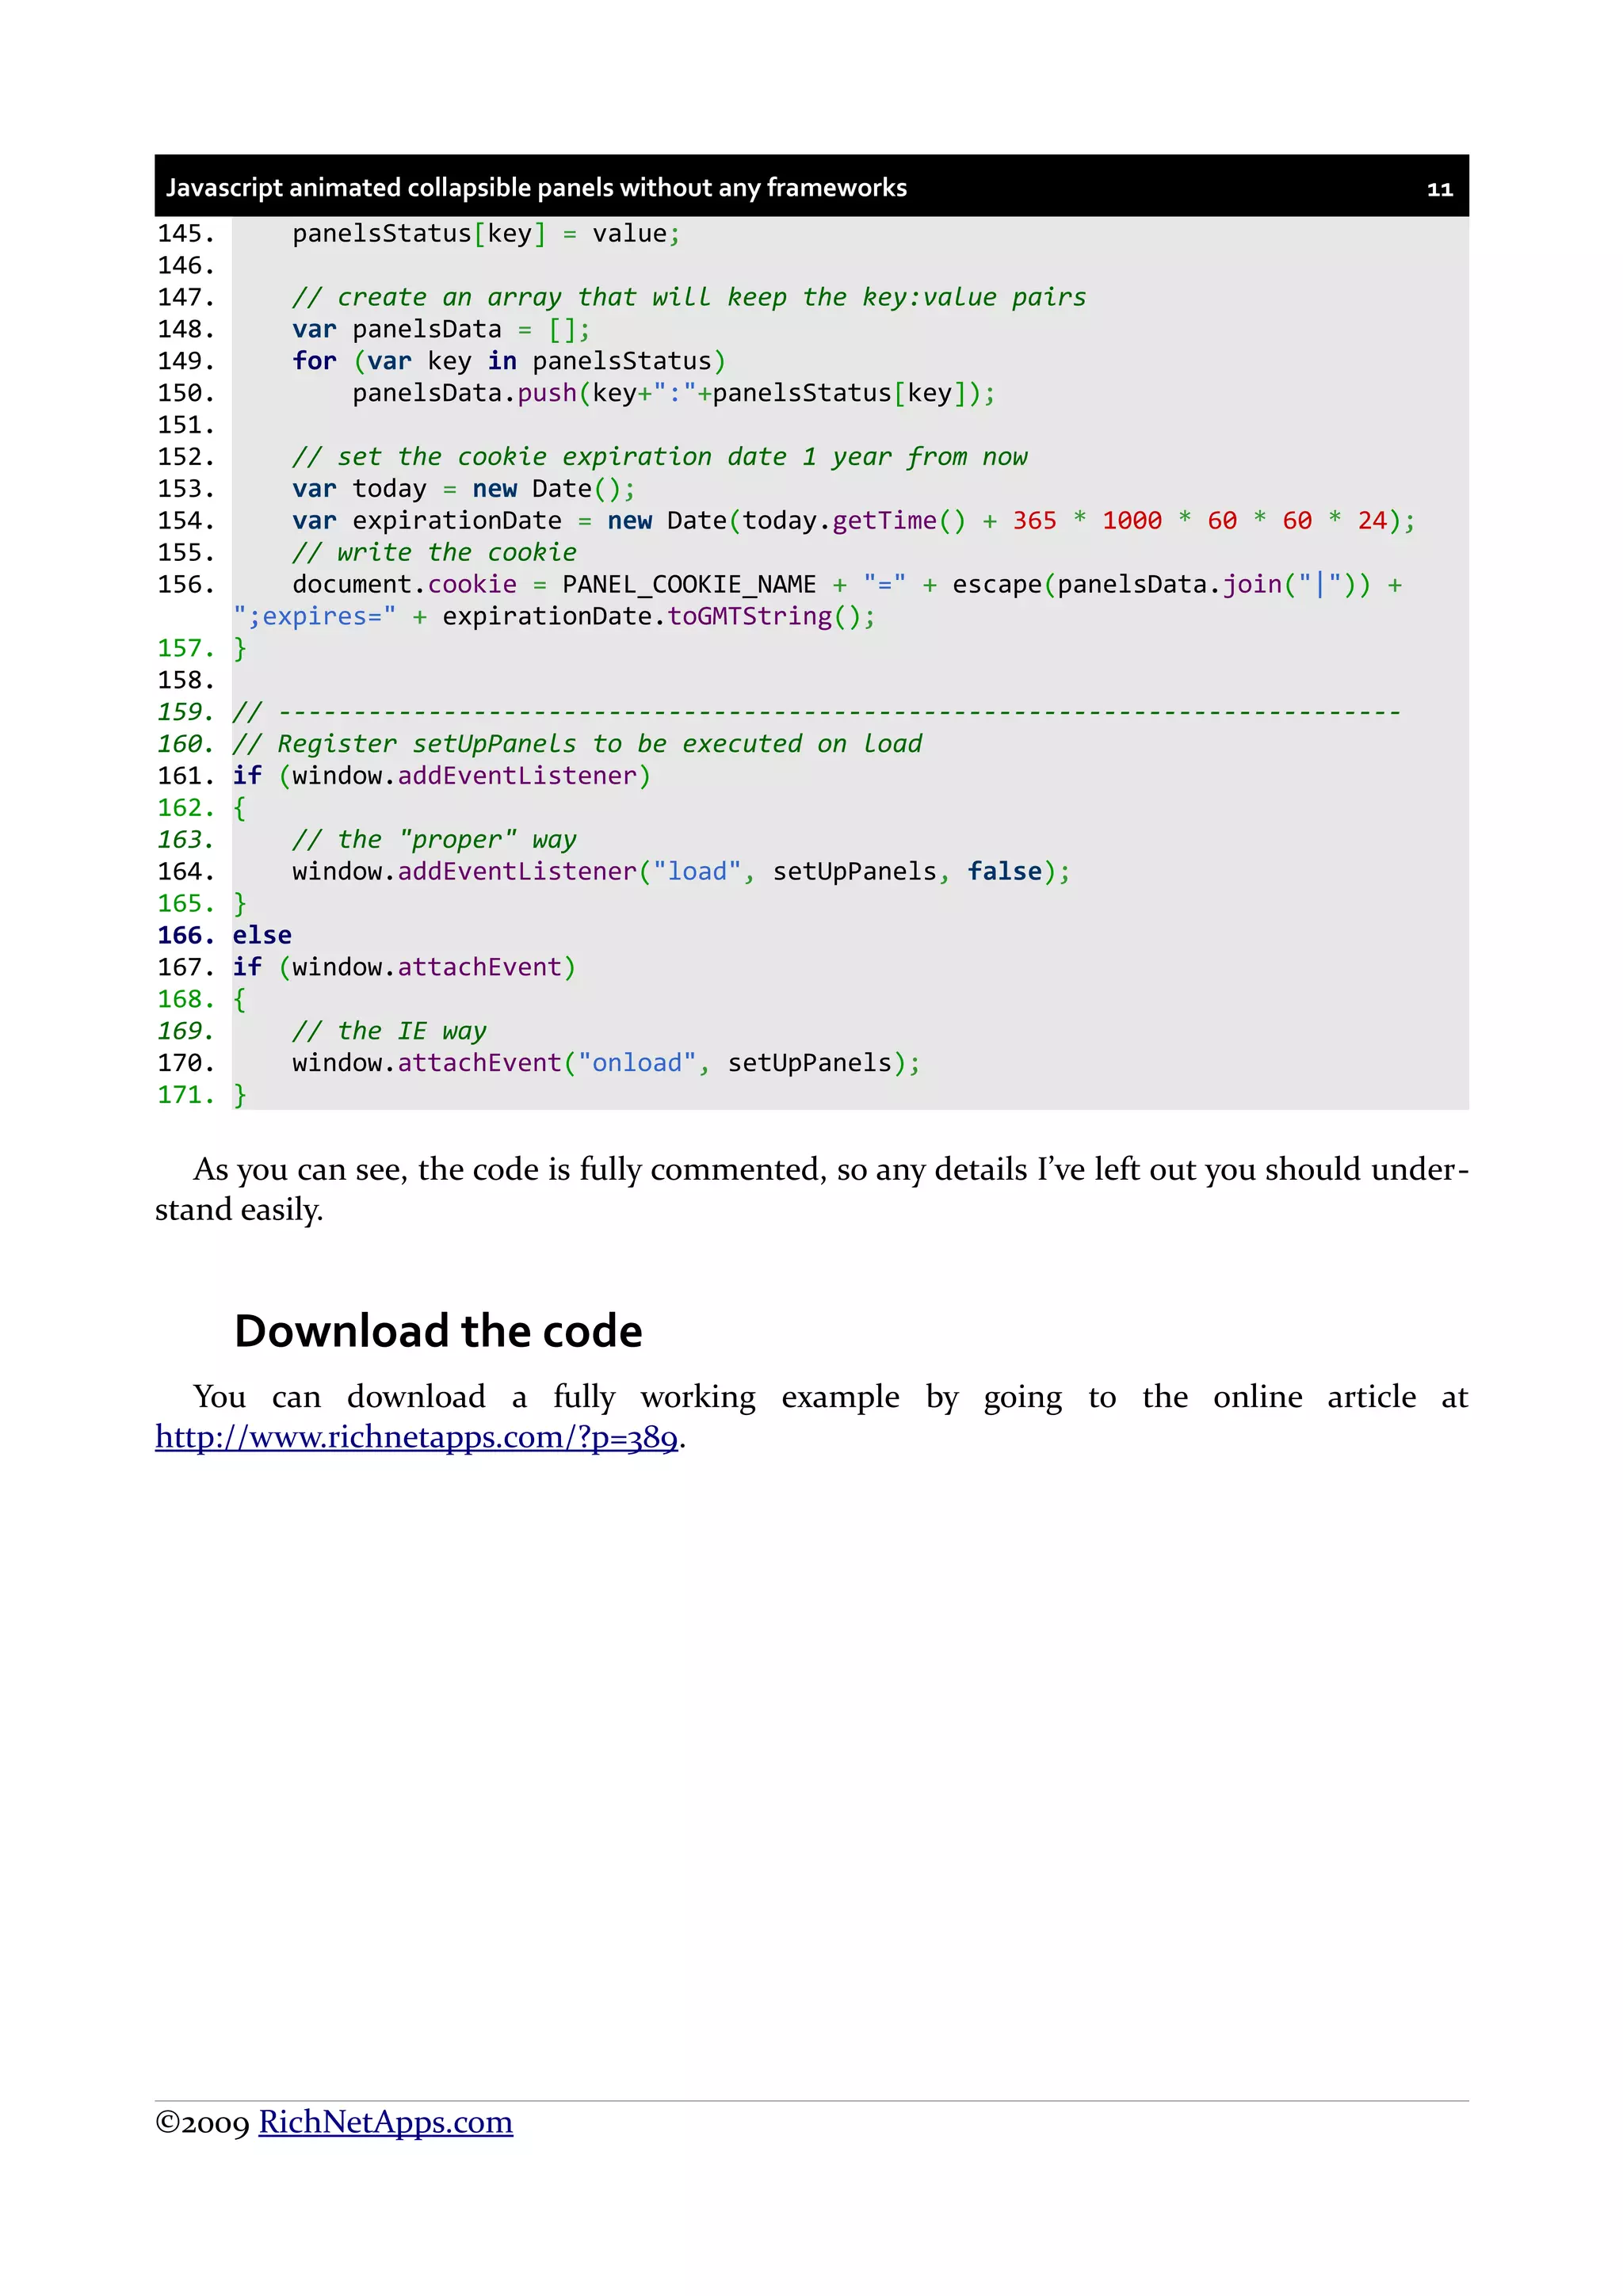1623x2296 pixels.
Task: Click the panelsData.push code line
Action: (672, 393)
